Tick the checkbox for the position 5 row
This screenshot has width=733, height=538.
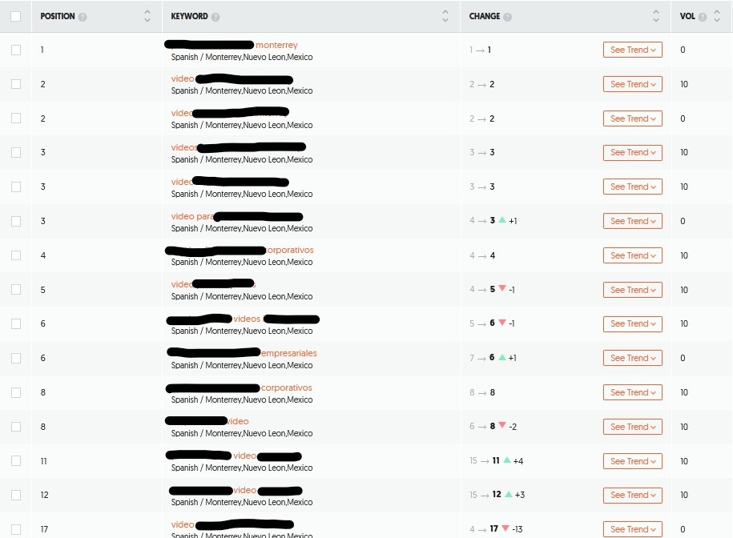16,290
